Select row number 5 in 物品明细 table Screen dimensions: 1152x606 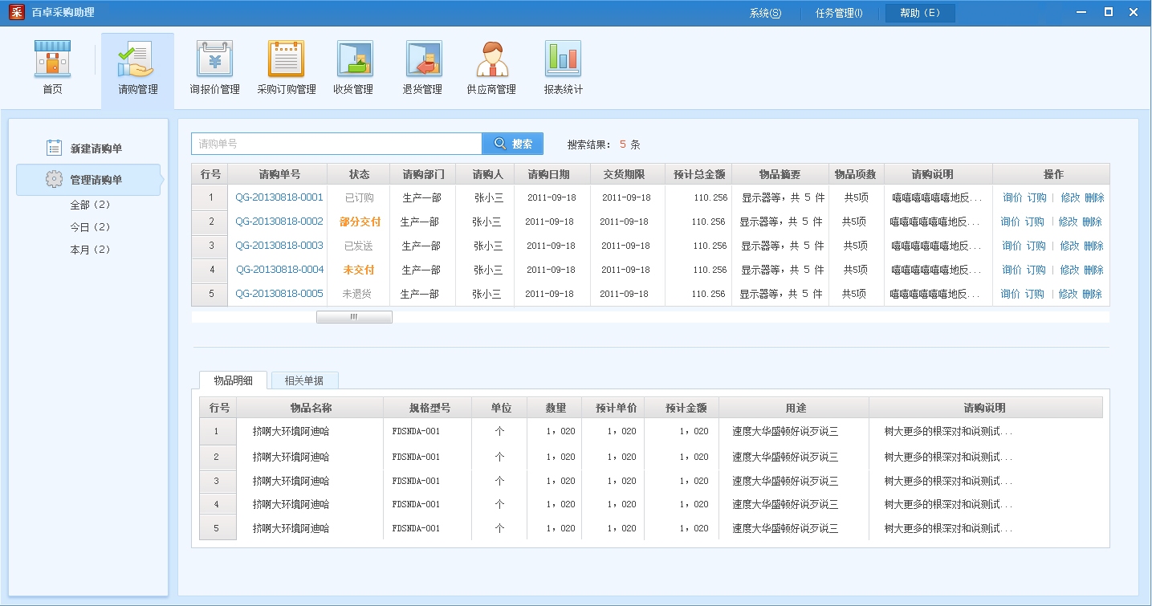(217, 528)
